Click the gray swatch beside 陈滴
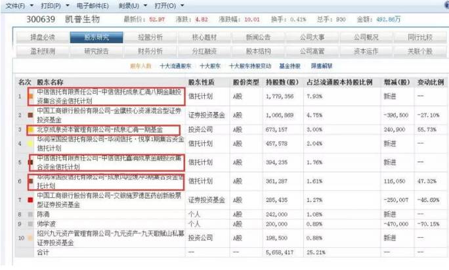The height and width of the screenshot is (270, 449). click(x=30, y=214)
